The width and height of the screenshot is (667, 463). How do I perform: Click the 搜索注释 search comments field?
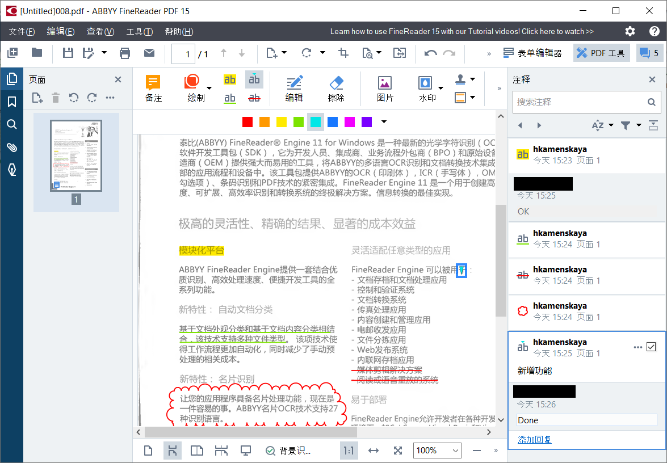pyautogui.click(x=579, y=102)
